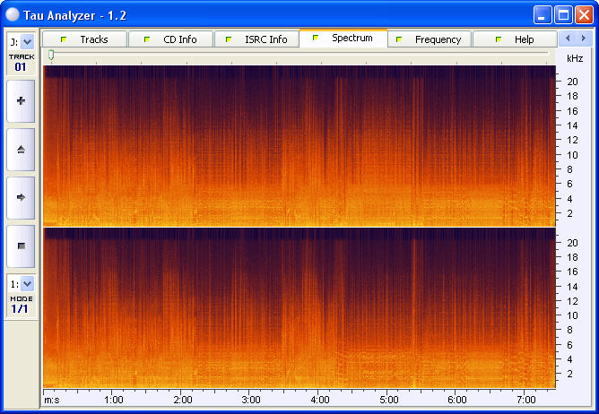Click the 7:00 mark on time axis
Screen dimensions: 599x414
click(526, 400)
